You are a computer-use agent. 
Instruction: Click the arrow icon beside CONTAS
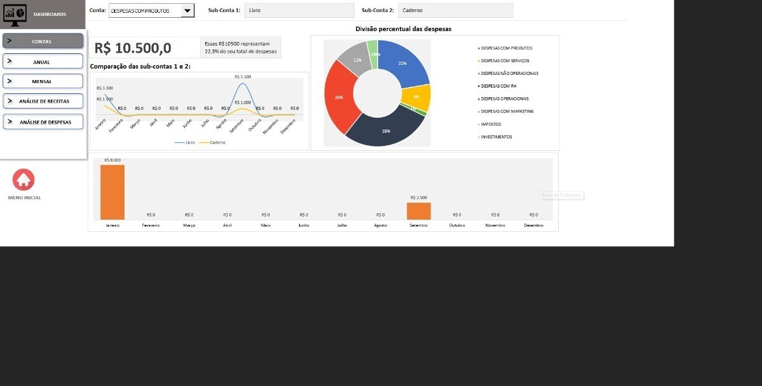coord(10,41)
